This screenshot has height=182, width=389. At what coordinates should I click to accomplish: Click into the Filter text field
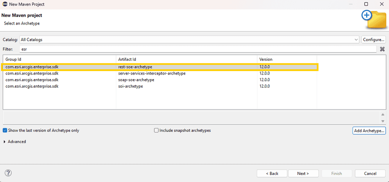tap(198, 49)
